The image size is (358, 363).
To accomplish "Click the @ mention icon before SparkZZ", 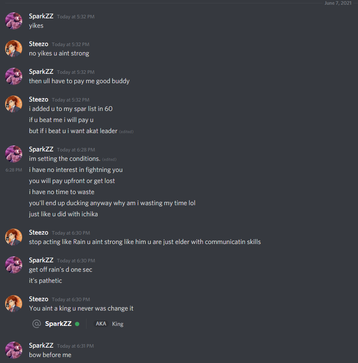I will pos(37,324).
